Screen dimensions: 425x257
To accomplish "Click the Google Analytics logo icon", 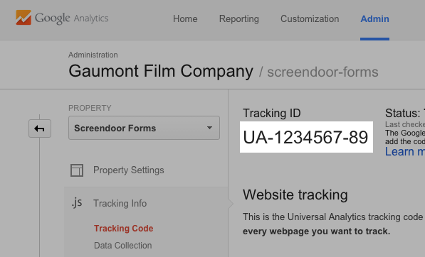I will pos(23,17).
